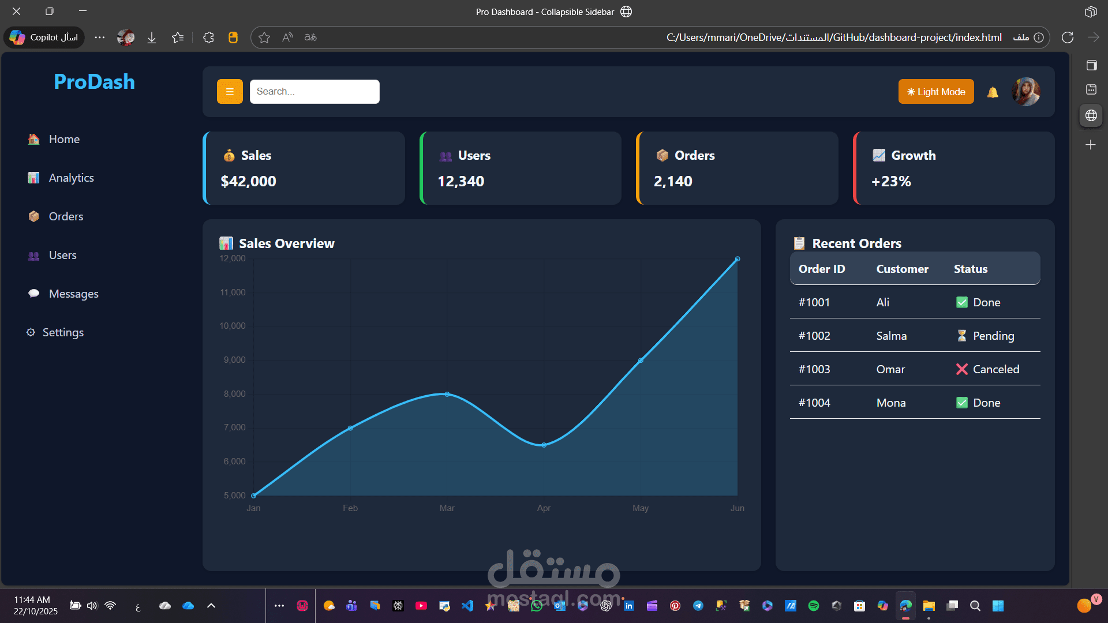Screen dimensions: 1108x623
Task: Select the Users icon in the sidebar
Action: point(33,255)
